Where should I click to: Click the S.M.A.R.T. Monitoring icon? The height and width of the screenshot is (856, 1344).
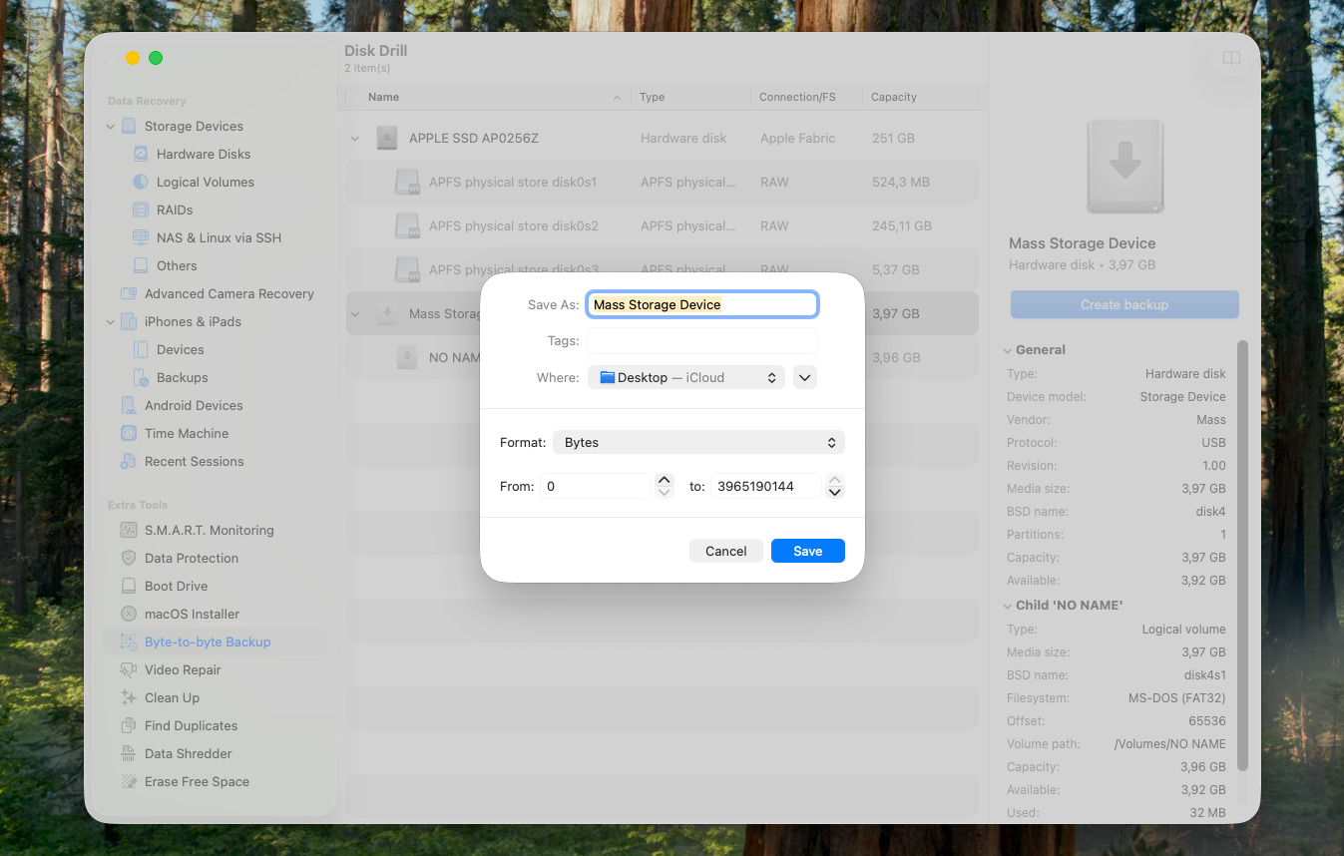pyautogui.click(x=129, y=531)
